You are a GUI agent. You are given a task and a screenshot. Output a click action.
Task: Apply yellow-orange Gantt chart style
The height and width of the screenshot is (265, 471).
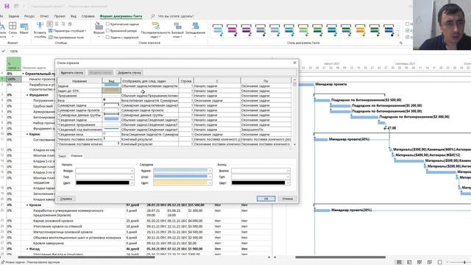(360, 30)
